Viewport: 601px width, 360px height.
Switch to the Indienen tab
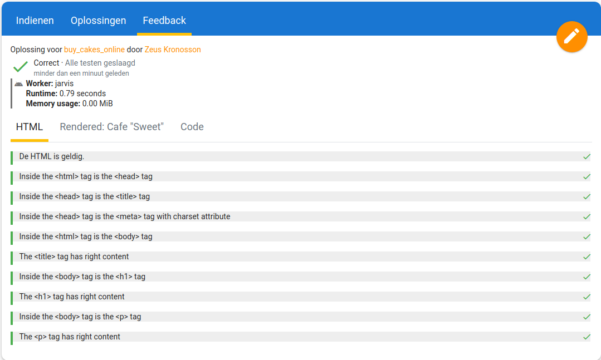35,20
